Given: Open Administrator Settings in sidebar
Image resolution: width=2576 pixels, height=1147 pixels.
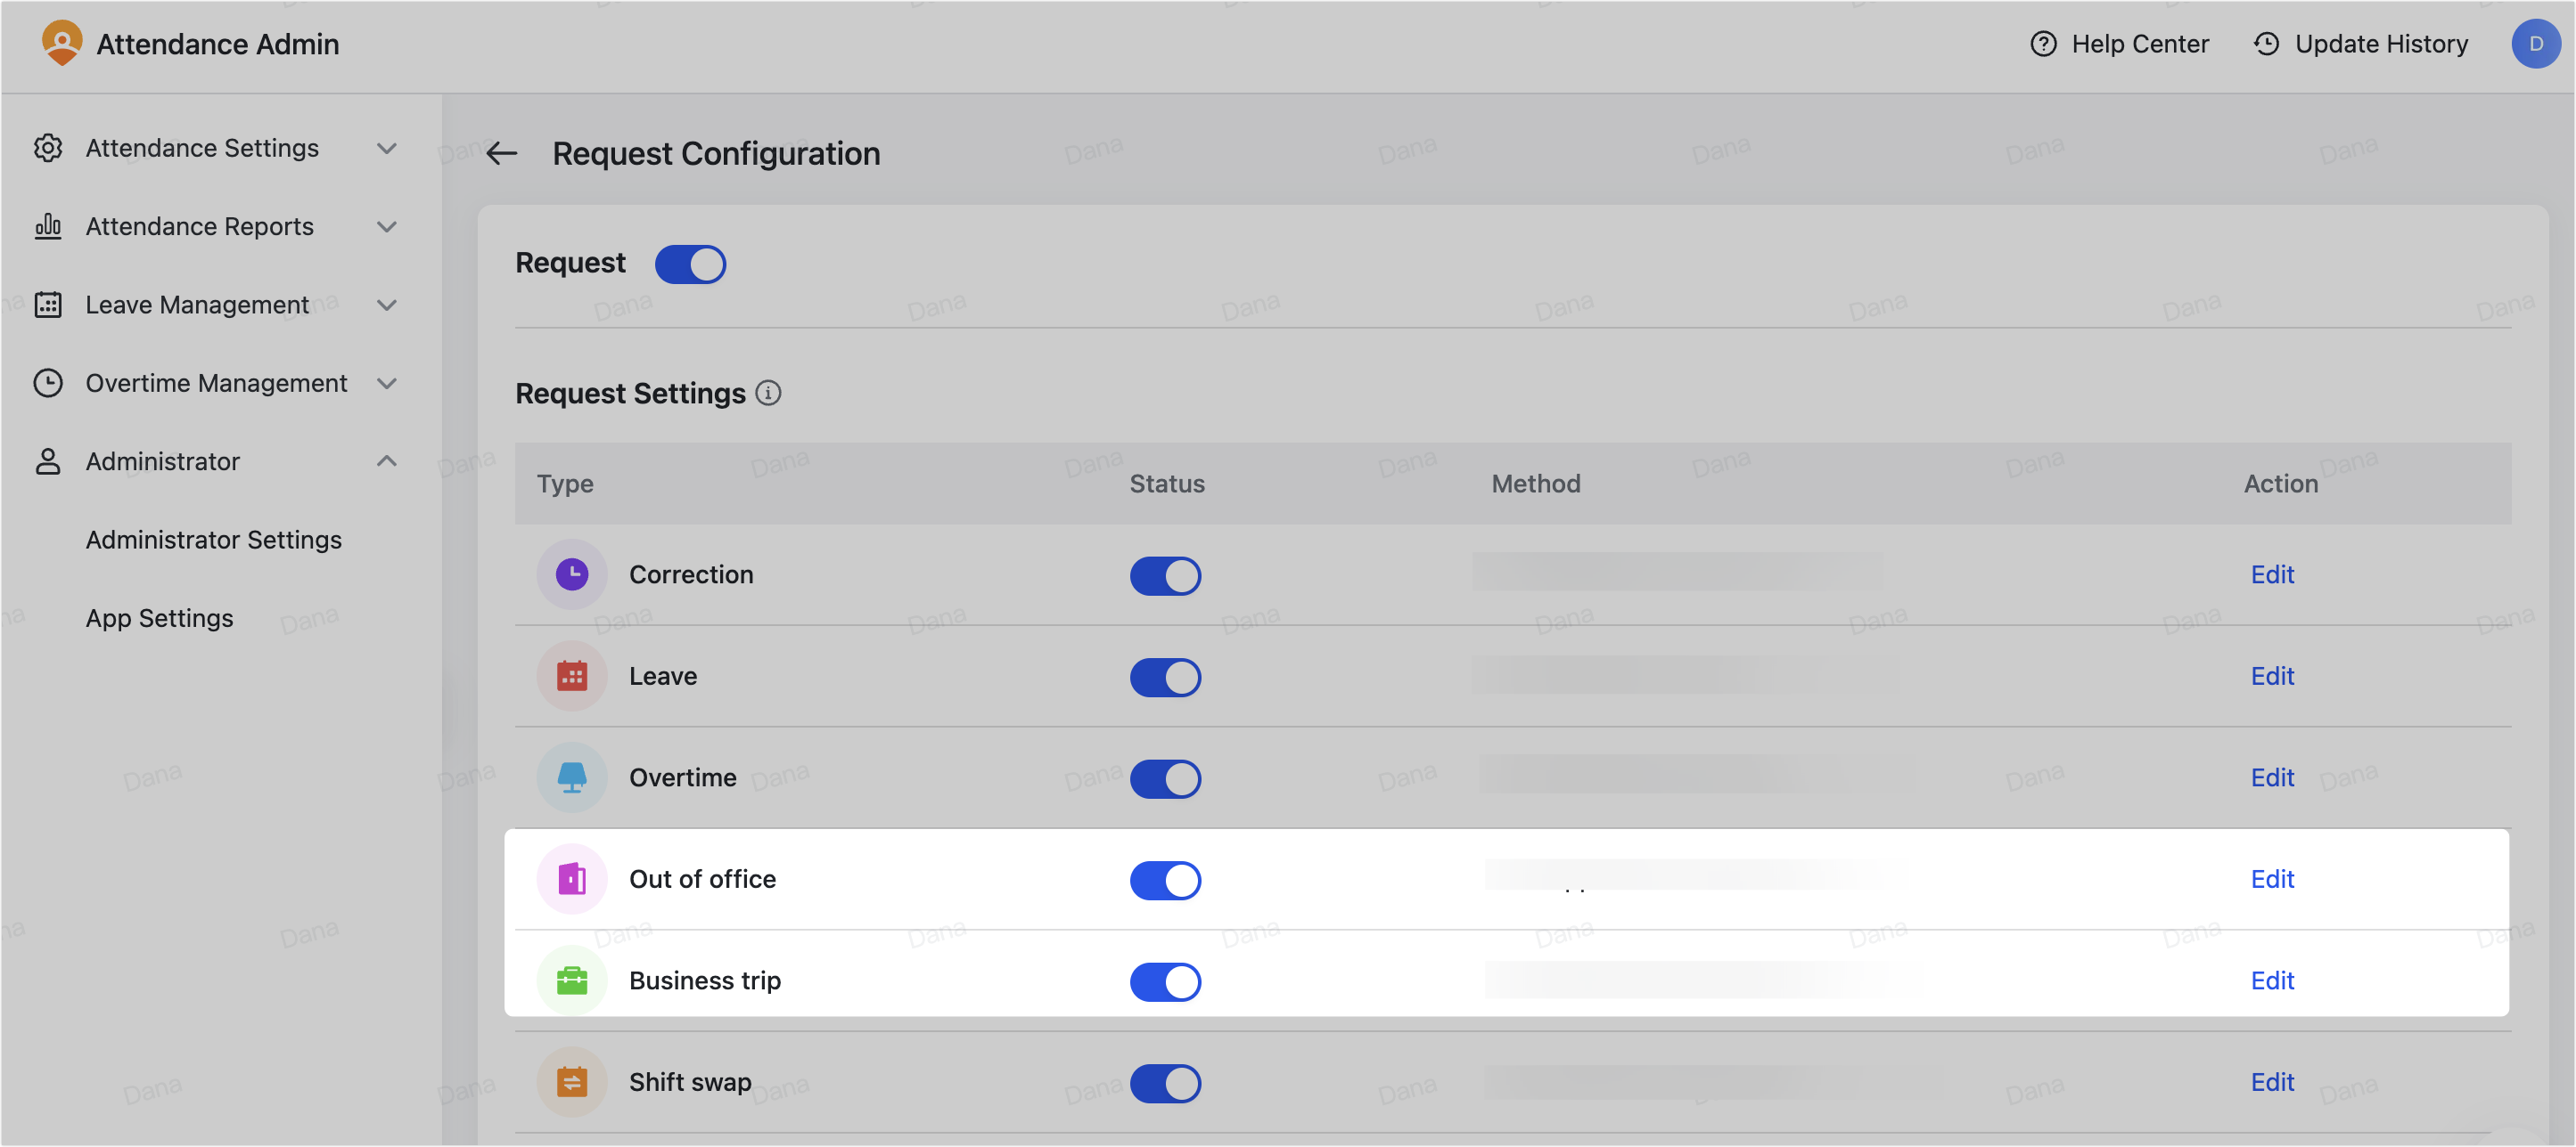Looking at the screenshot, I should [x=214, y=540].
